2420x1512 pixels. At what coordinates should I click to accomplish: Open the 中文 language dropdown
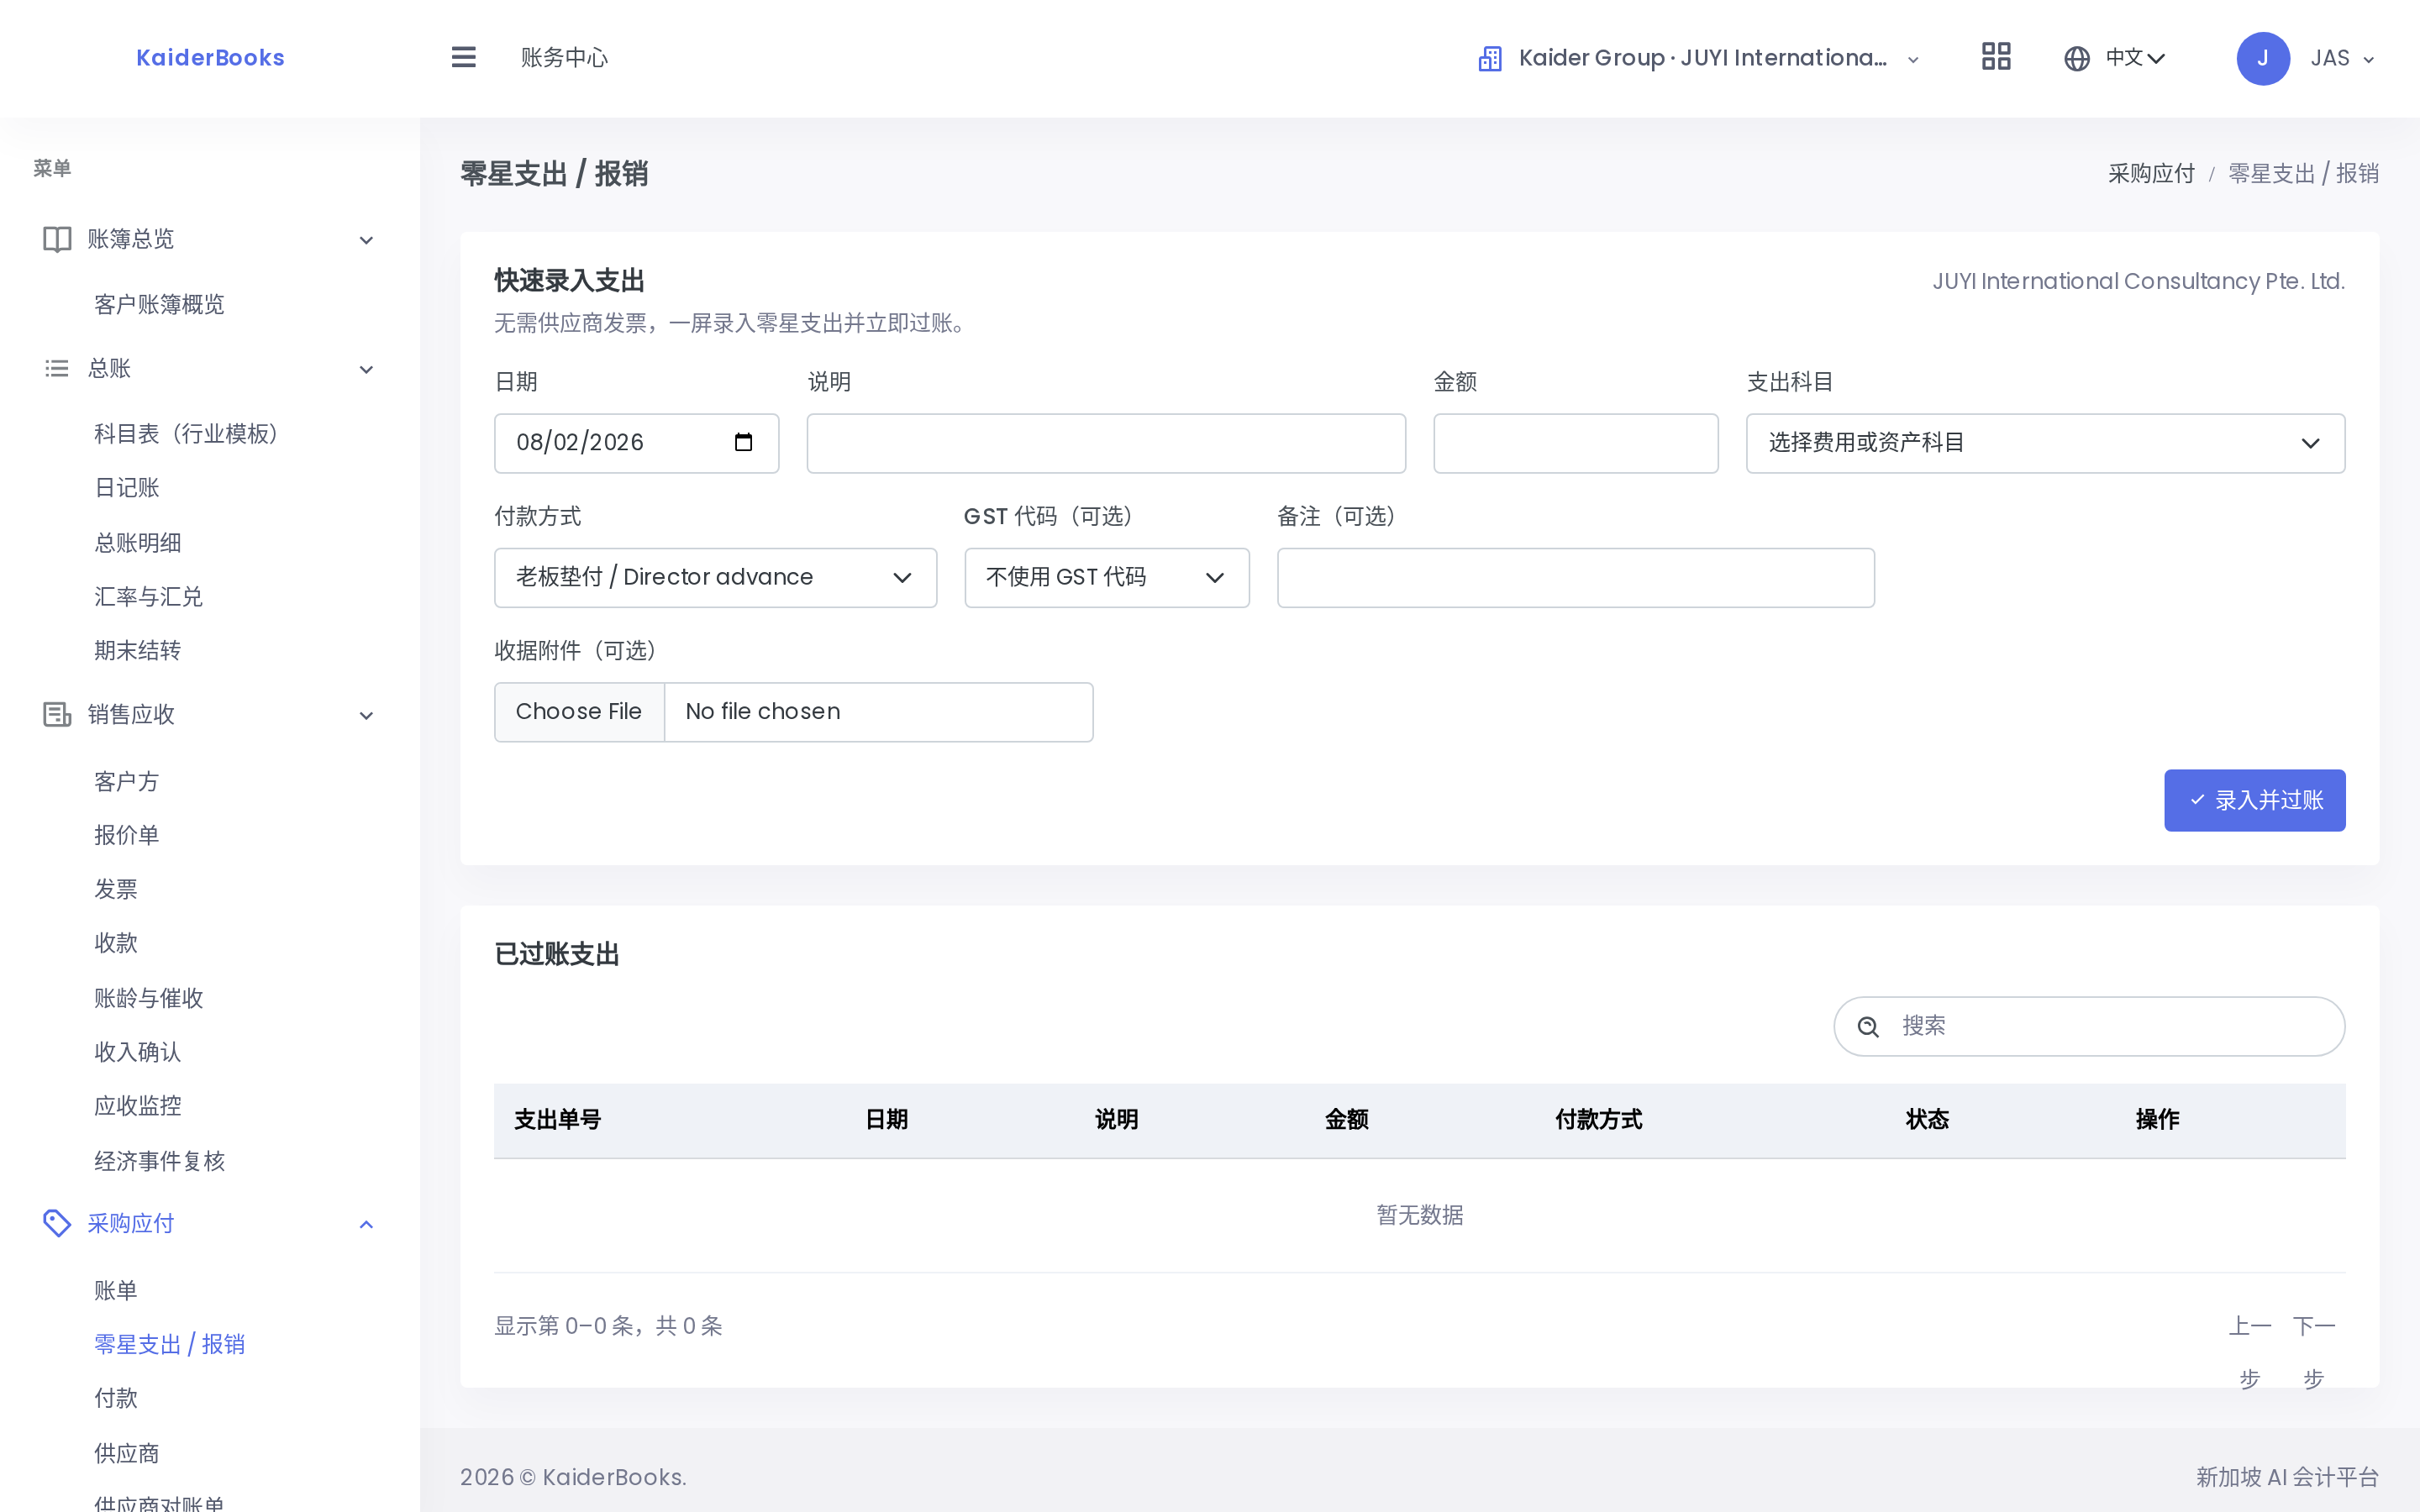2115,58
